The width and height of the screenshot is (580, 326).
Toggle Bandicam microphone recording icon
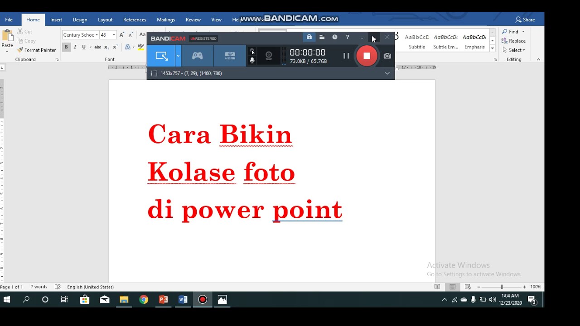[x=252, y=60]
